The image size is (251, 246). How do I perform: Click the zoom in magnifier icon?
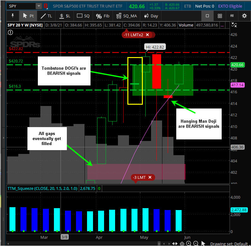pyautogui.click(x=189, y=243)
